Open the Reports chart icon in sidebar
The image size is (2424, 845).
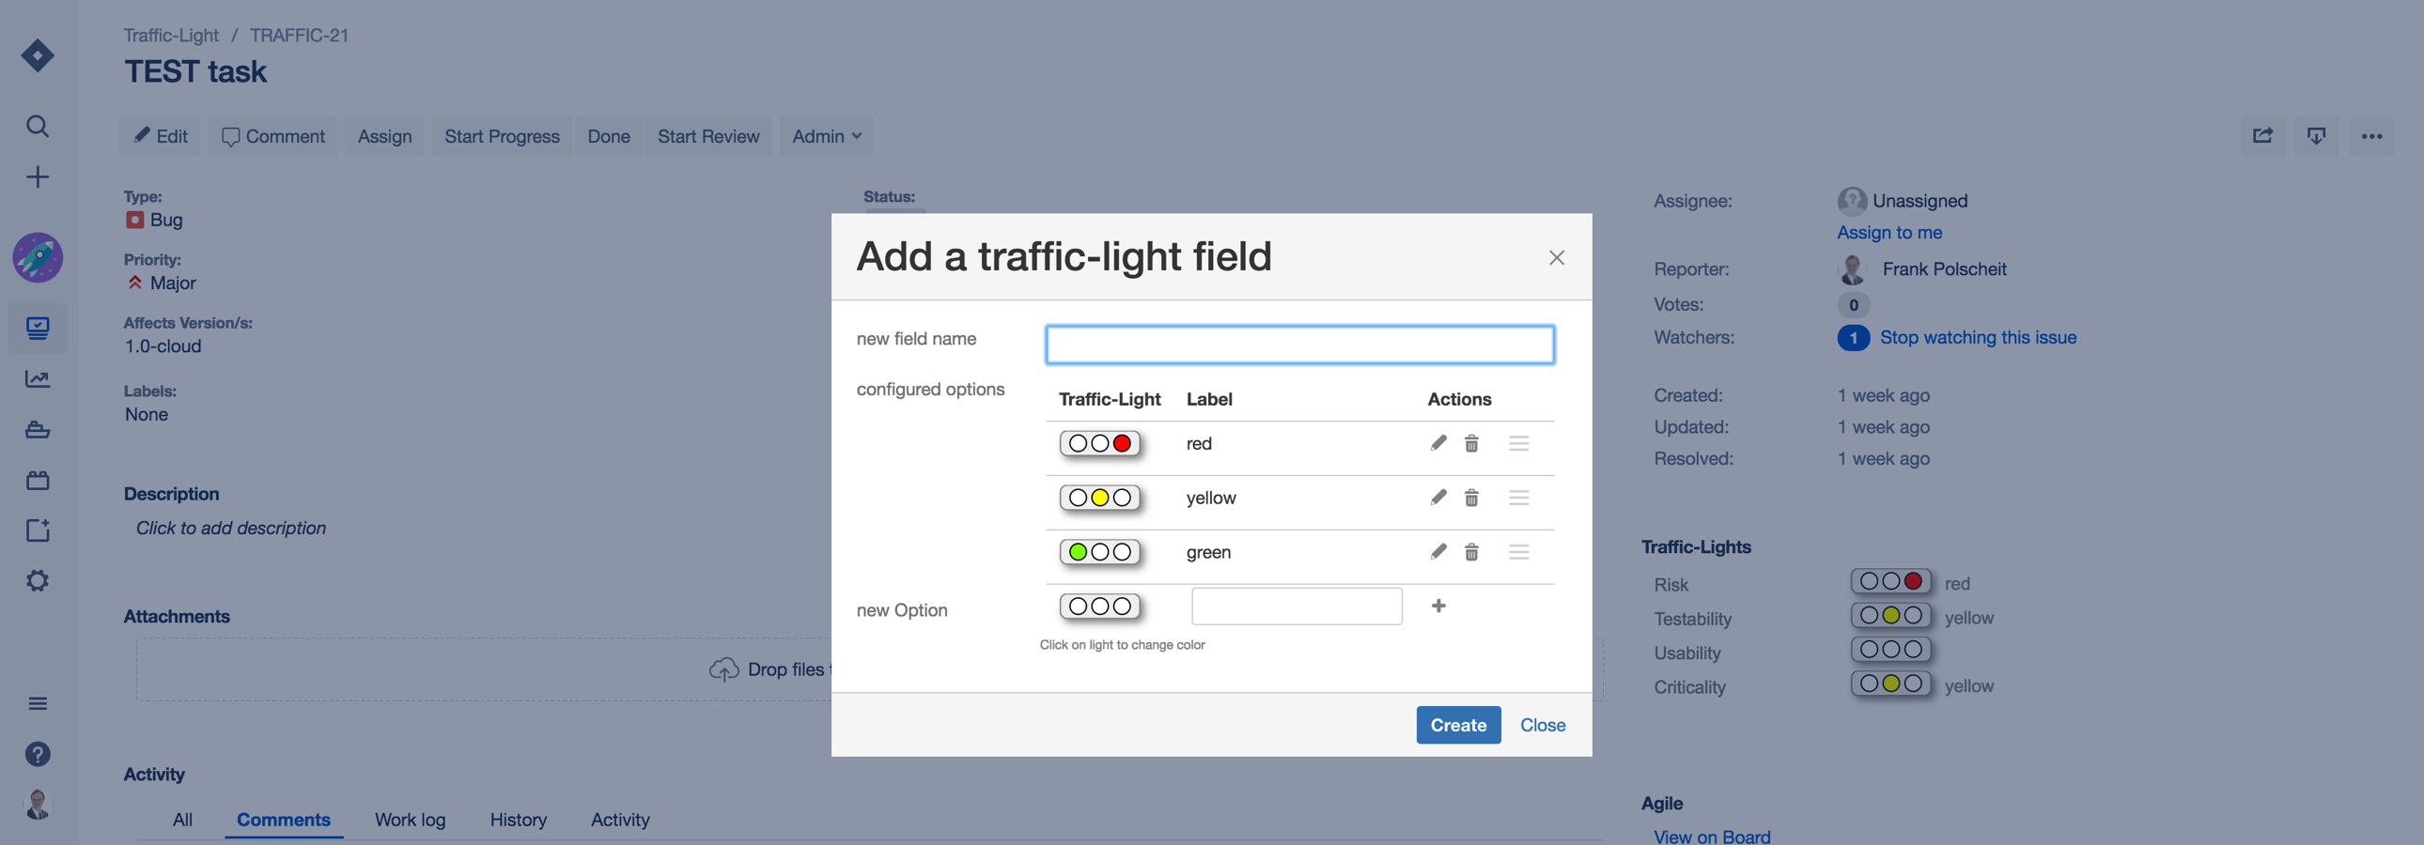coord(38,377)
